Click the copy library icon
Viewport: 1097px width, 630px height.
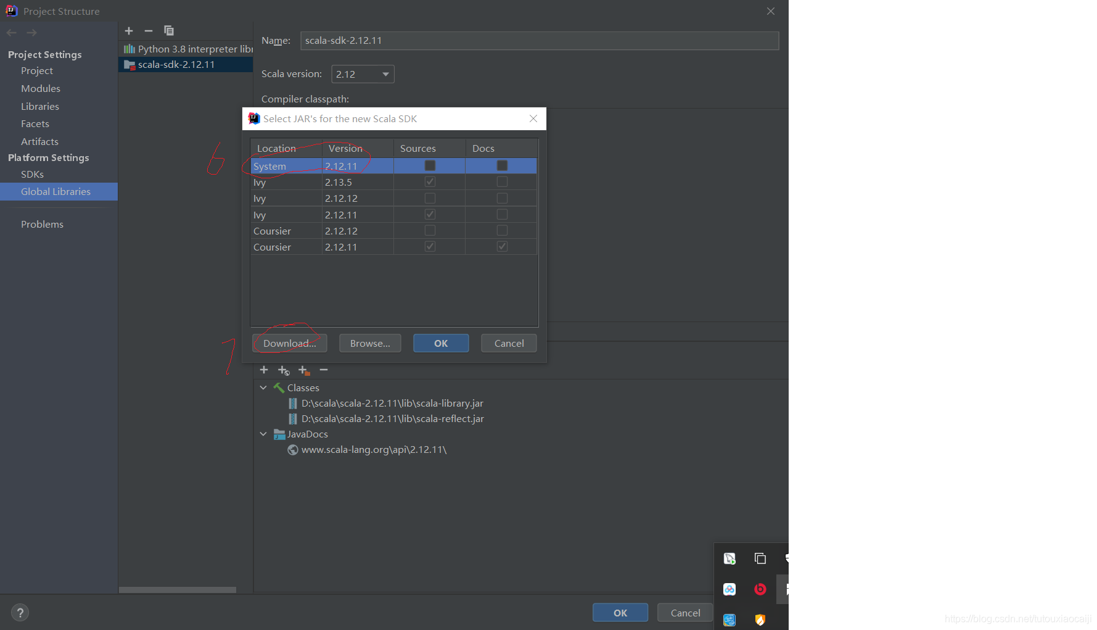pos(168,31)
